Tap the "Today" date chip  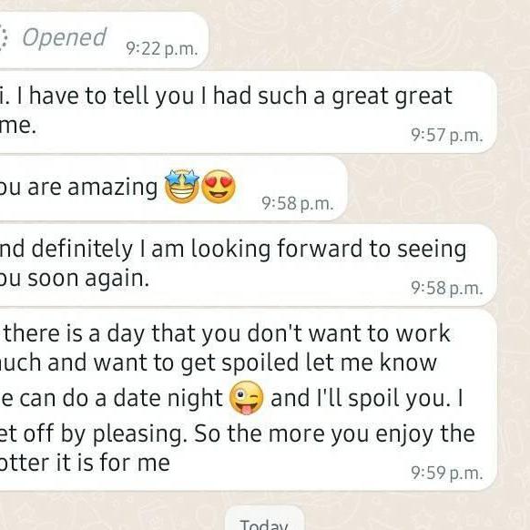tap(264, 521)
